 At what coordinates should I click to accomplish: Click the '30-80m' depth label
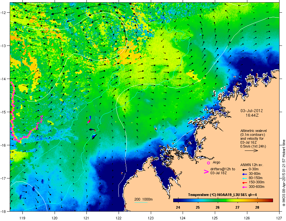coord(254,174)
